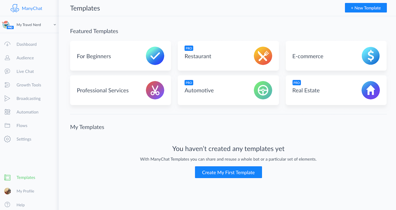Click the PRO badge on Real Estate card
This screenshot has height=210, width=396.
tap(296, 83)
